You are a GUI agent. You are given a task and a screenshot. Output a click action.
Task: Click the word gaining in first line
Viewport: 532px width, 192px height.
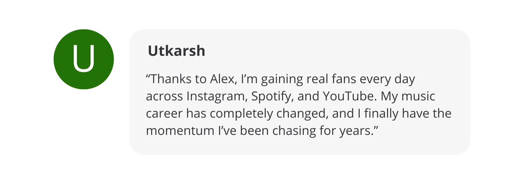[x=282, y=79]
